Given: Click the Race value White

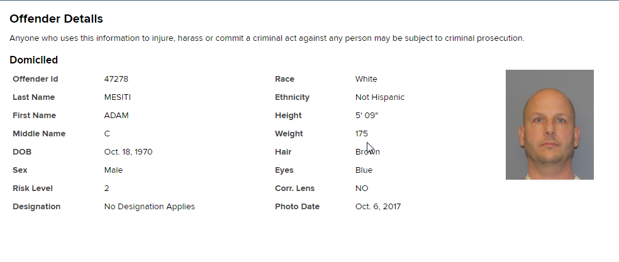Looking at the screenshot, I should point(366,79).
